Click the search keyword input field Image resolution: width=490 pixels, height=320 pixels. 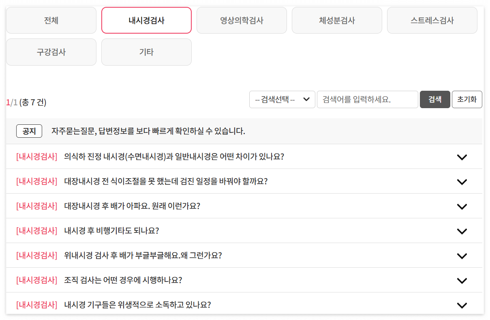tap(367, 99)
